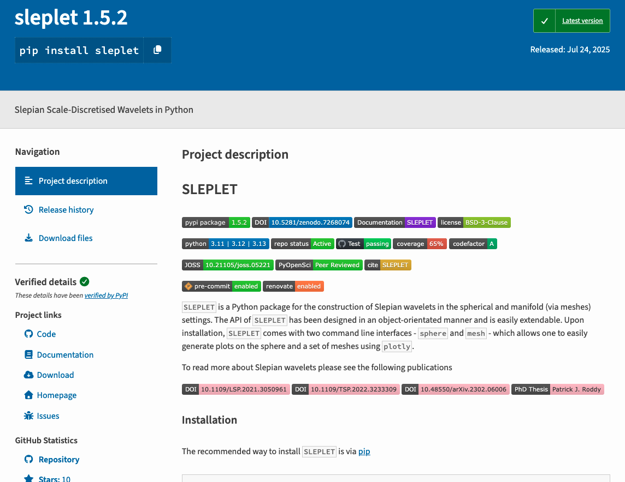
Task: Click the green verified checkmark next to Verified details
Action: 85,282
